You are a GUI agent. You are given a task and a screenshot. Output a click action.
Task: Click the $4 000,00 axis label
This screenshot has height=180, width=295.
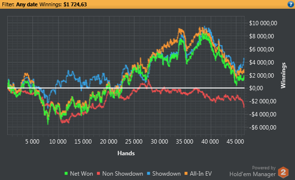coord(262,63)
